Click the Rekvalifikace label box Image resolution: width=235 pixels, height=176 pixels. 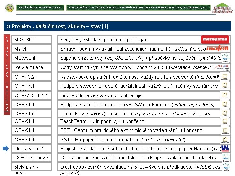pos(32,67)
